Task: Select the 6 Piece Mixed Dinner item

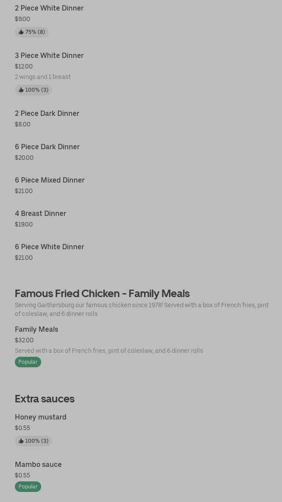Action: (49, 180)
